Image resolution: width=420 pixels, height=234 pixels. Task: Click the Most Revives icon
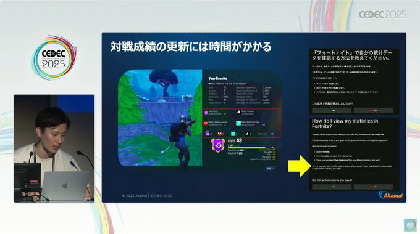click(238, 113)
